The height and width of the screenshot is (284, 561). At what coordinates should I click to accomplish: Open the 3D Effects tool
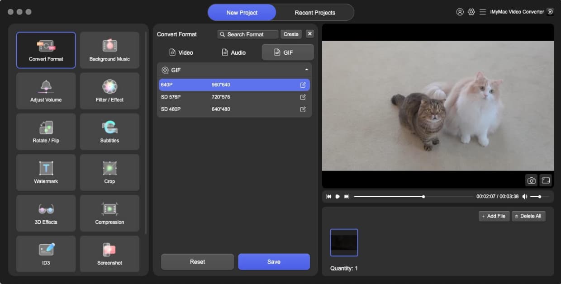pyautogui.click(x=46, y=213)
